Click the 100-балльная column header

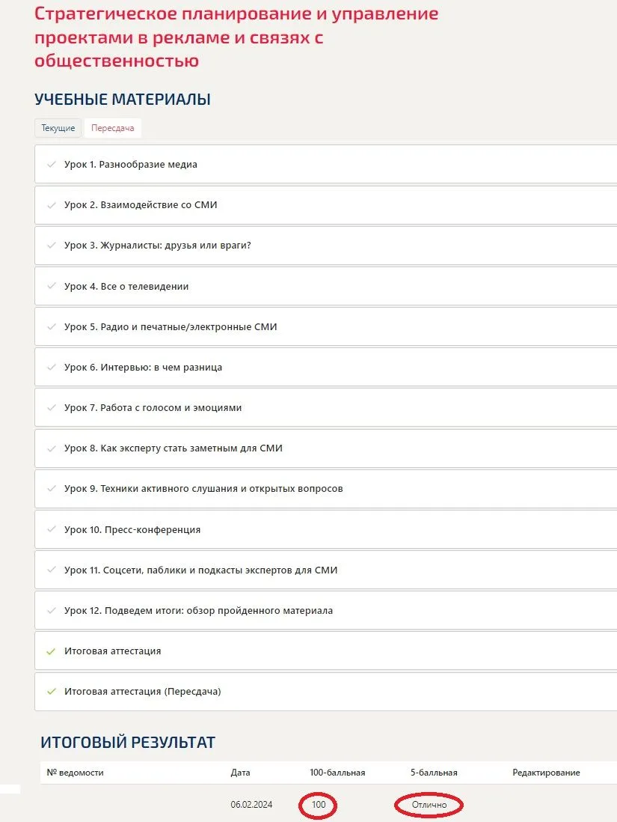(337, 772)
